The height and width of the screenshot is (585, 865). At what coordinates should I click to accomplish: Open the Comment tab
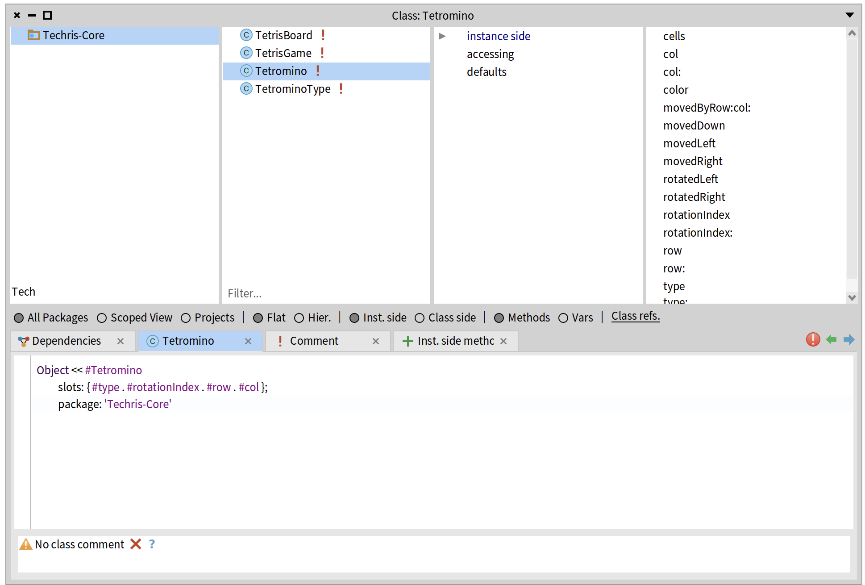coord(314,341)
